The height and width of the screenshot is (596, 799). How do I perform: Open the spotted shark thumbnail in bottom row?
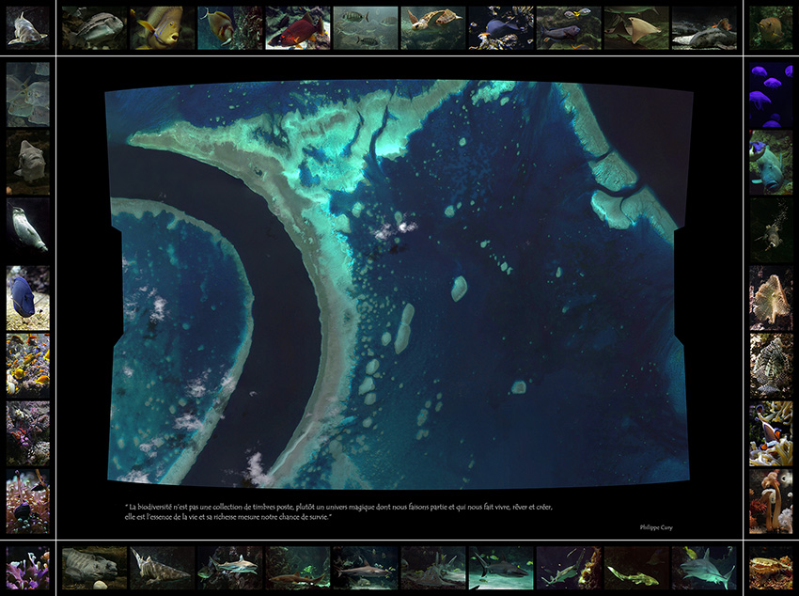[x=162, y=568]
